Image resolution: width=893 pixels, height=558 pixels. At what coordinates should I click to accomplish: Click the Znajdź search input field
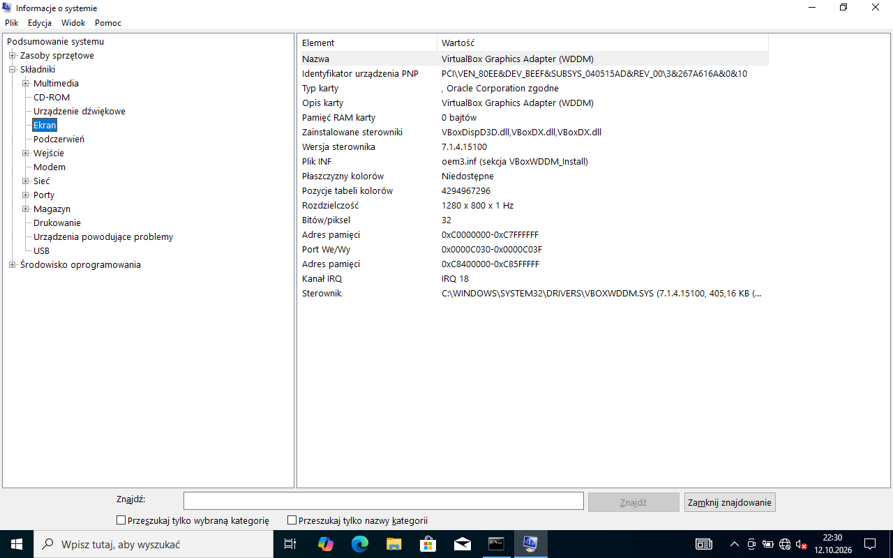[384, 501]
